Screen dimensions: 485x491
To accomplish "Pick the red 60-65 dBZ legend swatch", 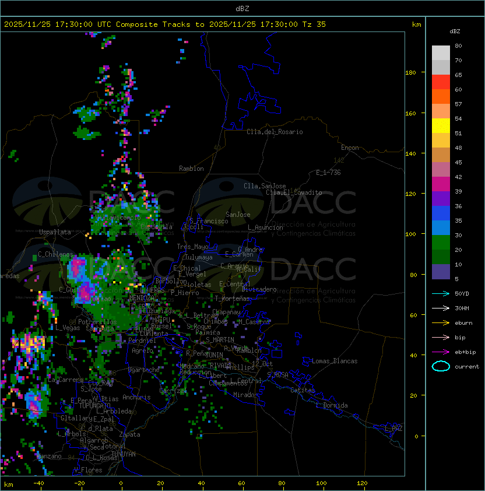I will [x=441, y=82].
